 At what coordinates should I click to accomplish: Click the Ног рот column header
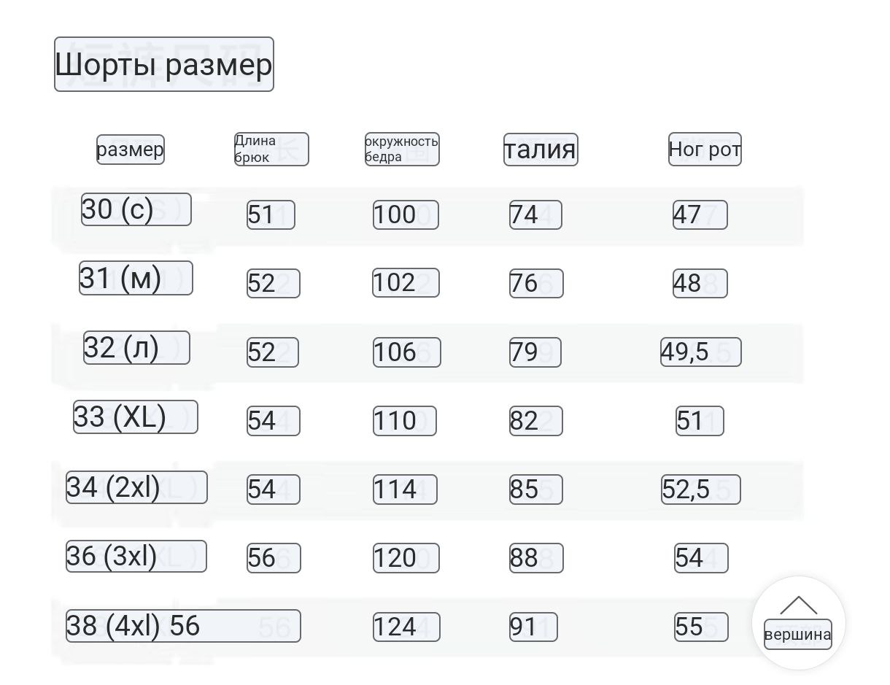tap(705, 149)
